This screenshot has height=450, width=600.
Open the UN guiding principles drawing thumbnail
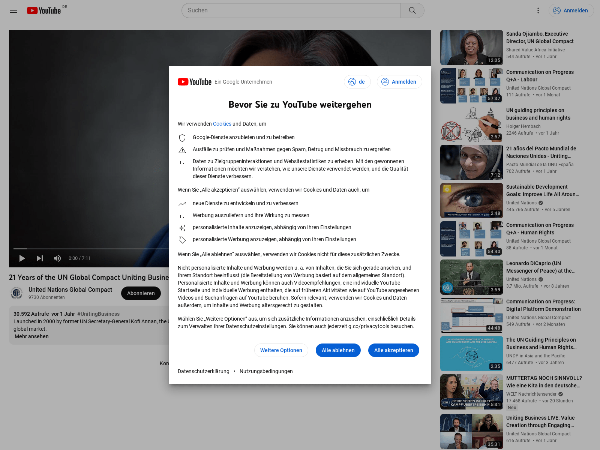pyautogui.click(x=472, y=124)
